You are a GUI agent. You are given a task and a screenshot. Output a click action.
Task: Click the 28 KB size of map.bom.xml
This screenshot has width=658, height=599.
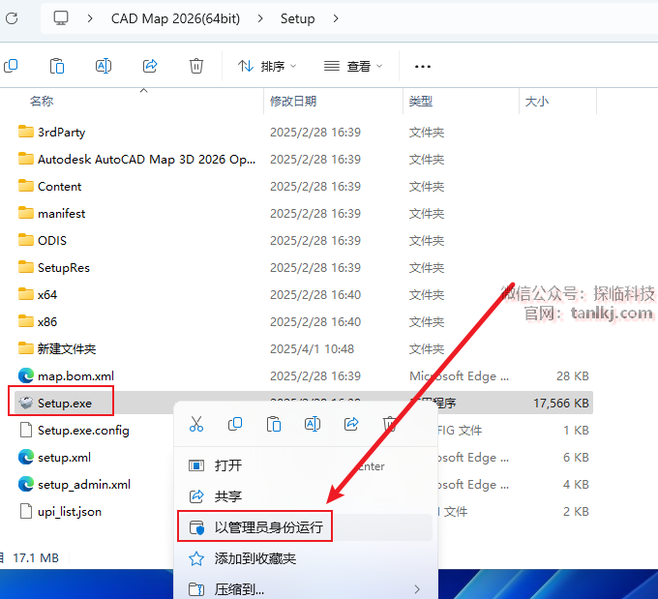coord(573,376)
